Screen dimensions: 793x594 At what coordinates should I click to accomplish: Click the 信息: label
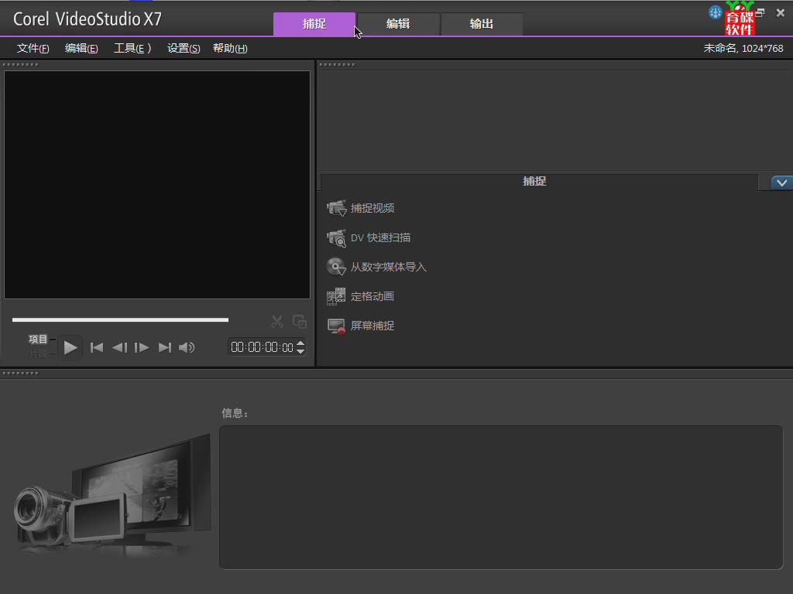[235, 413]
